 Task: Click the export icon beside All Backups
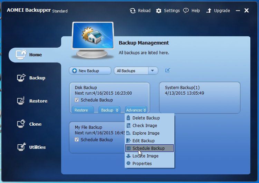pyautogui.click(x=168, y=70)
